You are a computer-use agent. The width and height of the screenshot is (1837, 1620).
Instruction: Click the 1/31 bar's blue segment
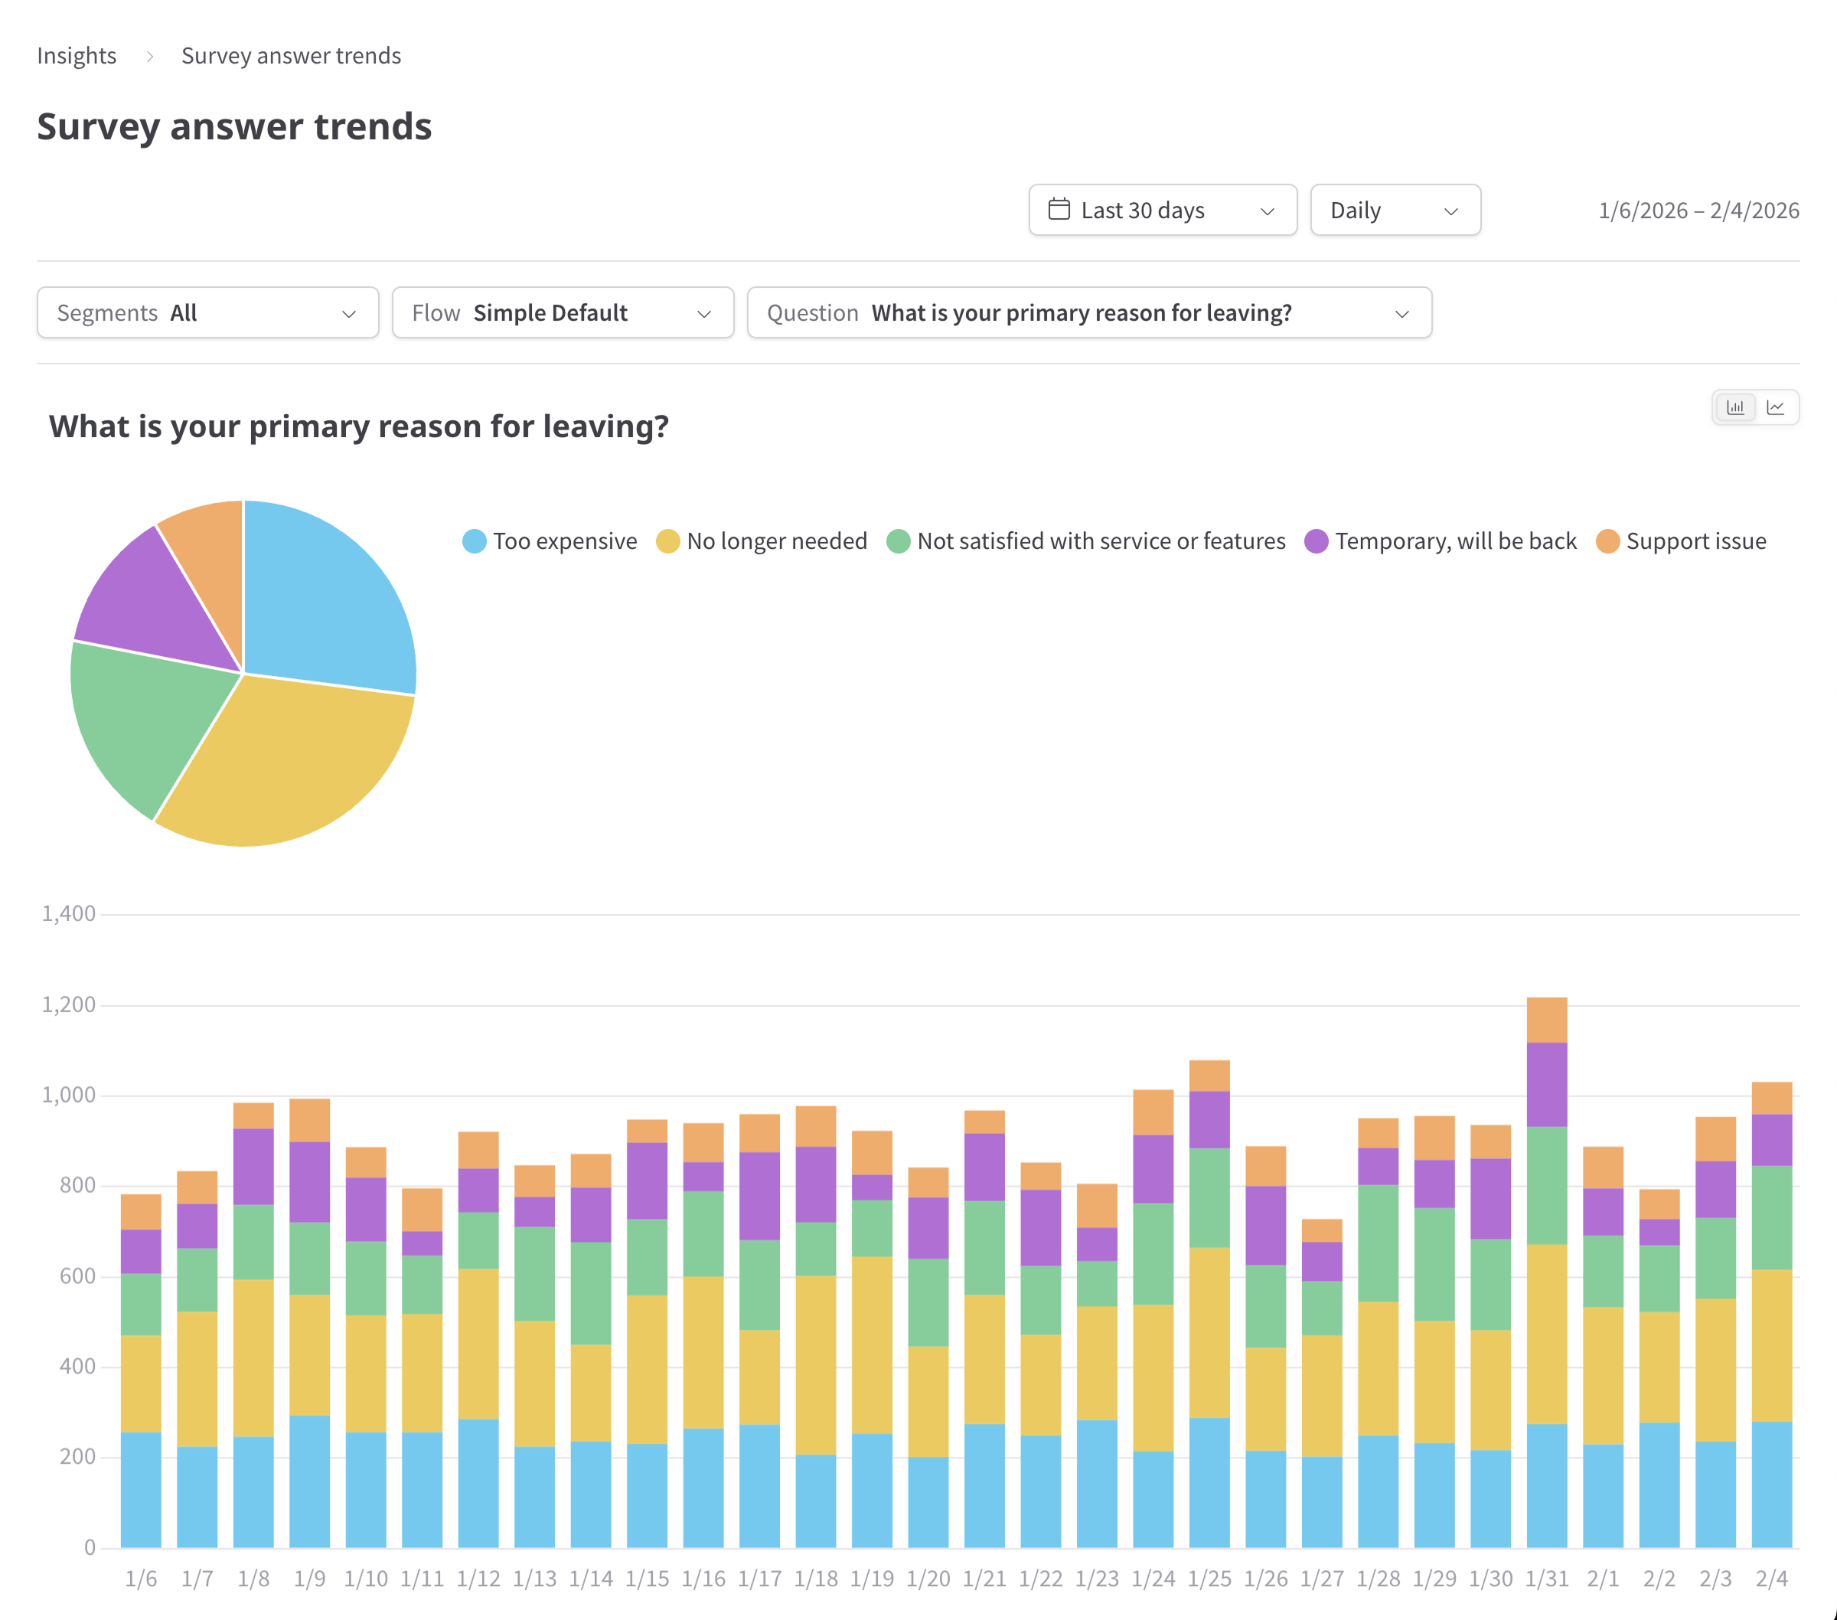click(x=1547, y=1485)
